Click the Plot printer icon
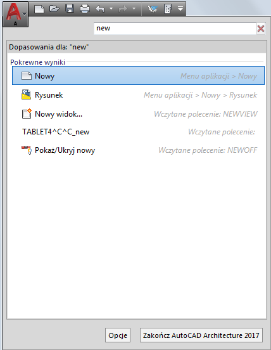 tap(85, 9)
